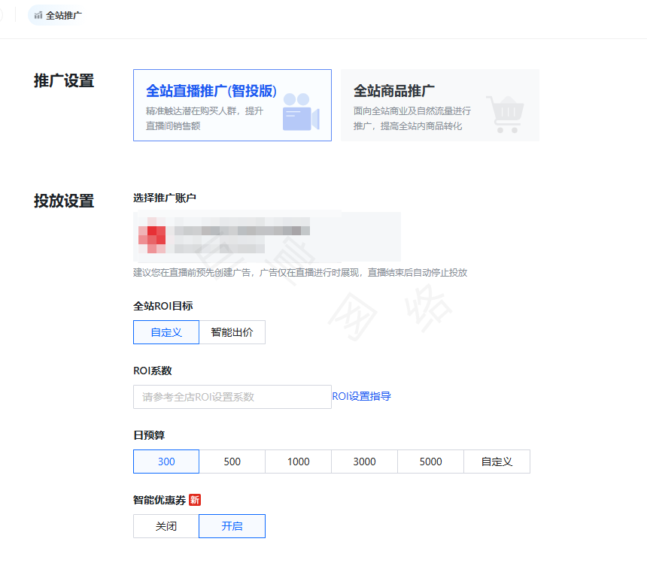Select 自定义 under 全站ROI目标
The width and height of the screenshot is (647, 572).
tap(166, 331)
